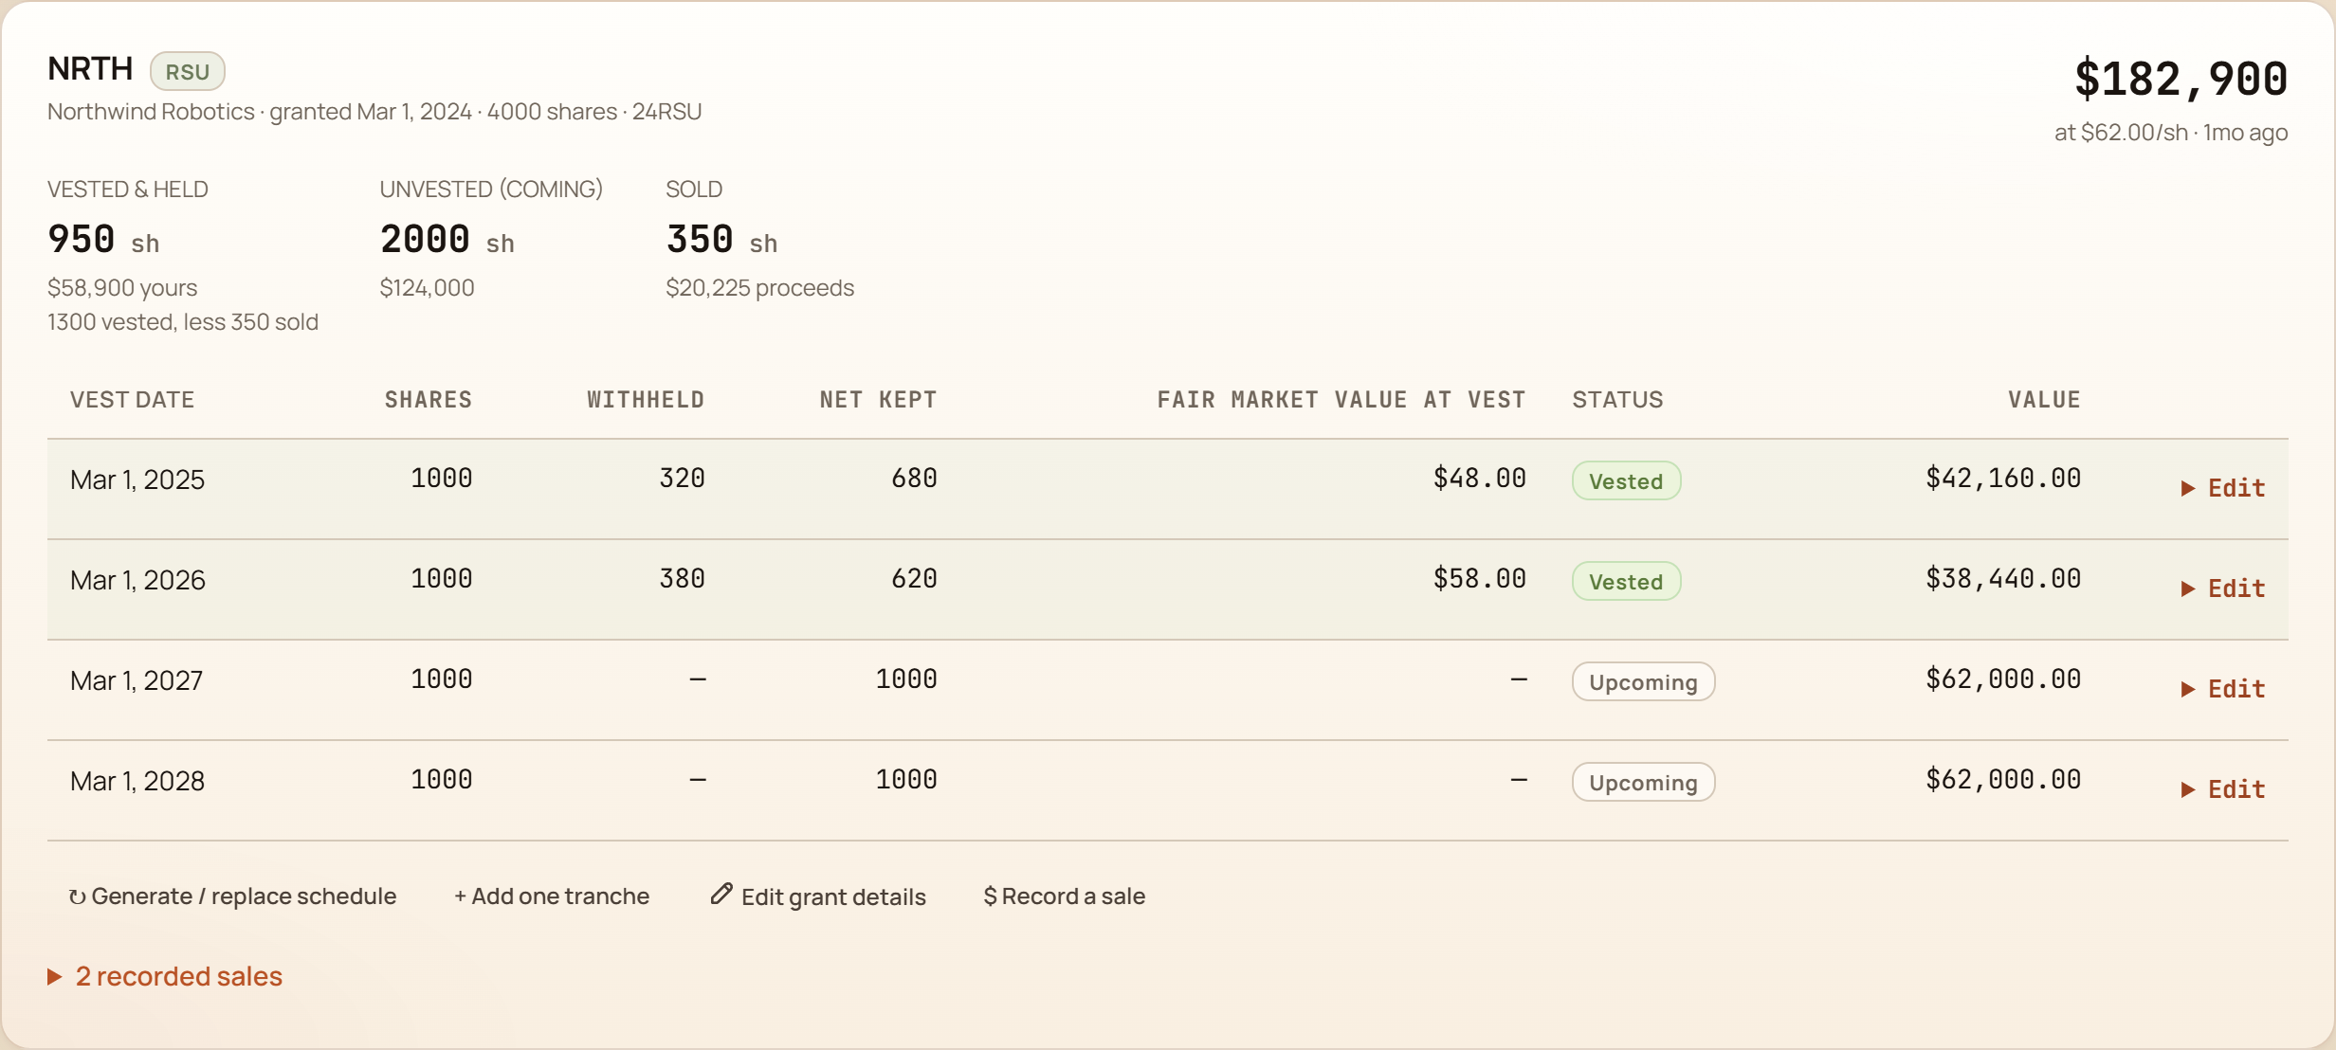Click the refresh icon beside Generate schedule

[78, 897]
